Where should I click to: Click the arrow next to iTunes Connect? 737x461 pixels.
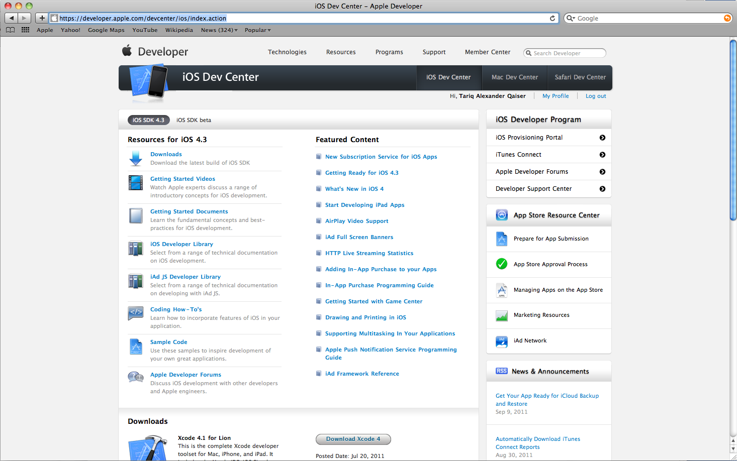point(602,155)
